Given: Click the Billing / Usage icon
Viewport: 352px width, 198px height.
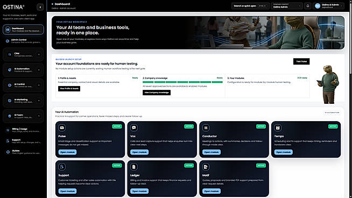Looking at the screenshot, I should (x=8, y=130).
